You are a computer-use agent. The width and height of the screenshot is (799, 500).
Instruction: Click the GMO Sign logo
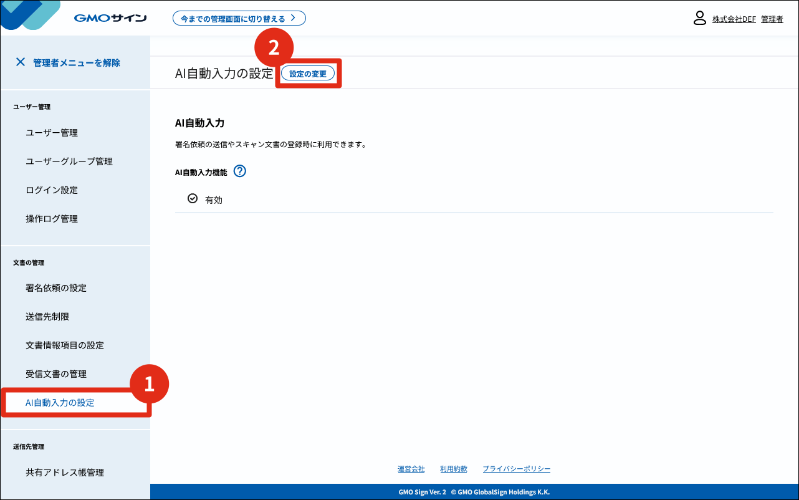coord(110,18)
